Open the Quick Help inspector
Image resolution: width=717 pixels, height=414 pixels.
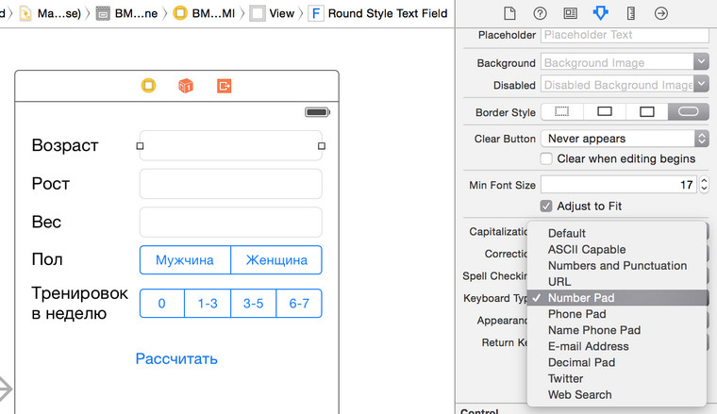pyautogui.click(x=540, y=13)
